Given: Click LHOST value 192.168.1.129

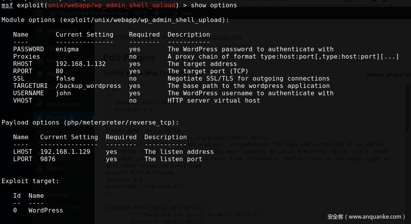Looking at the screenshot, I should (65, 152).
